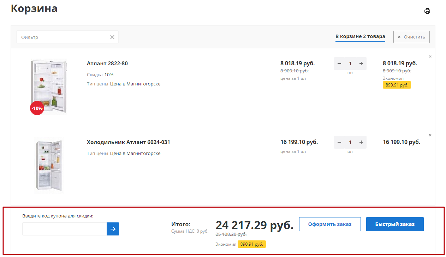Open the 'В корзине 2 товара' tab

(360, 37)
